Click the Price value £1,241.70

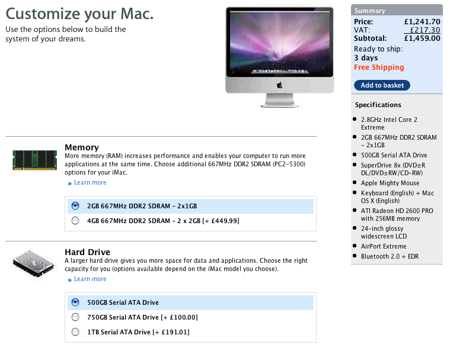pos(422,22)
